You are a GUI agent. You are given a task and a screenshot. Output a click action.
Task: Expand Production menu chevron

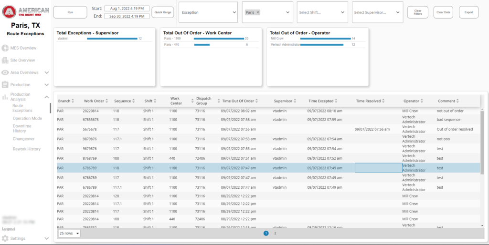coord(46,85)
